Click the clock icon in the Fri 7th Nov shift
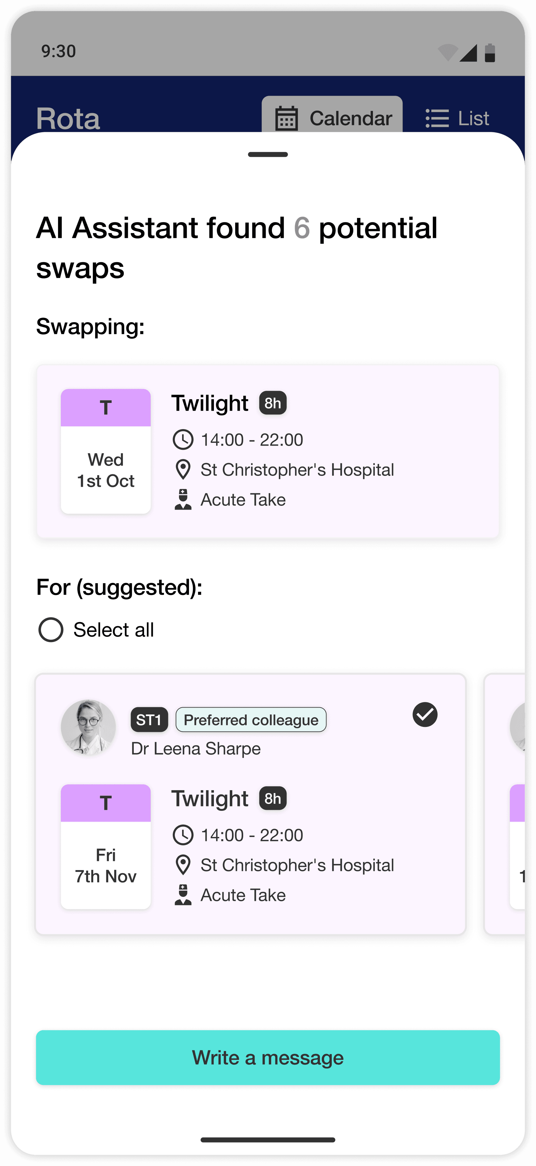Screen dimensions: 536x1166 (183, 835)
